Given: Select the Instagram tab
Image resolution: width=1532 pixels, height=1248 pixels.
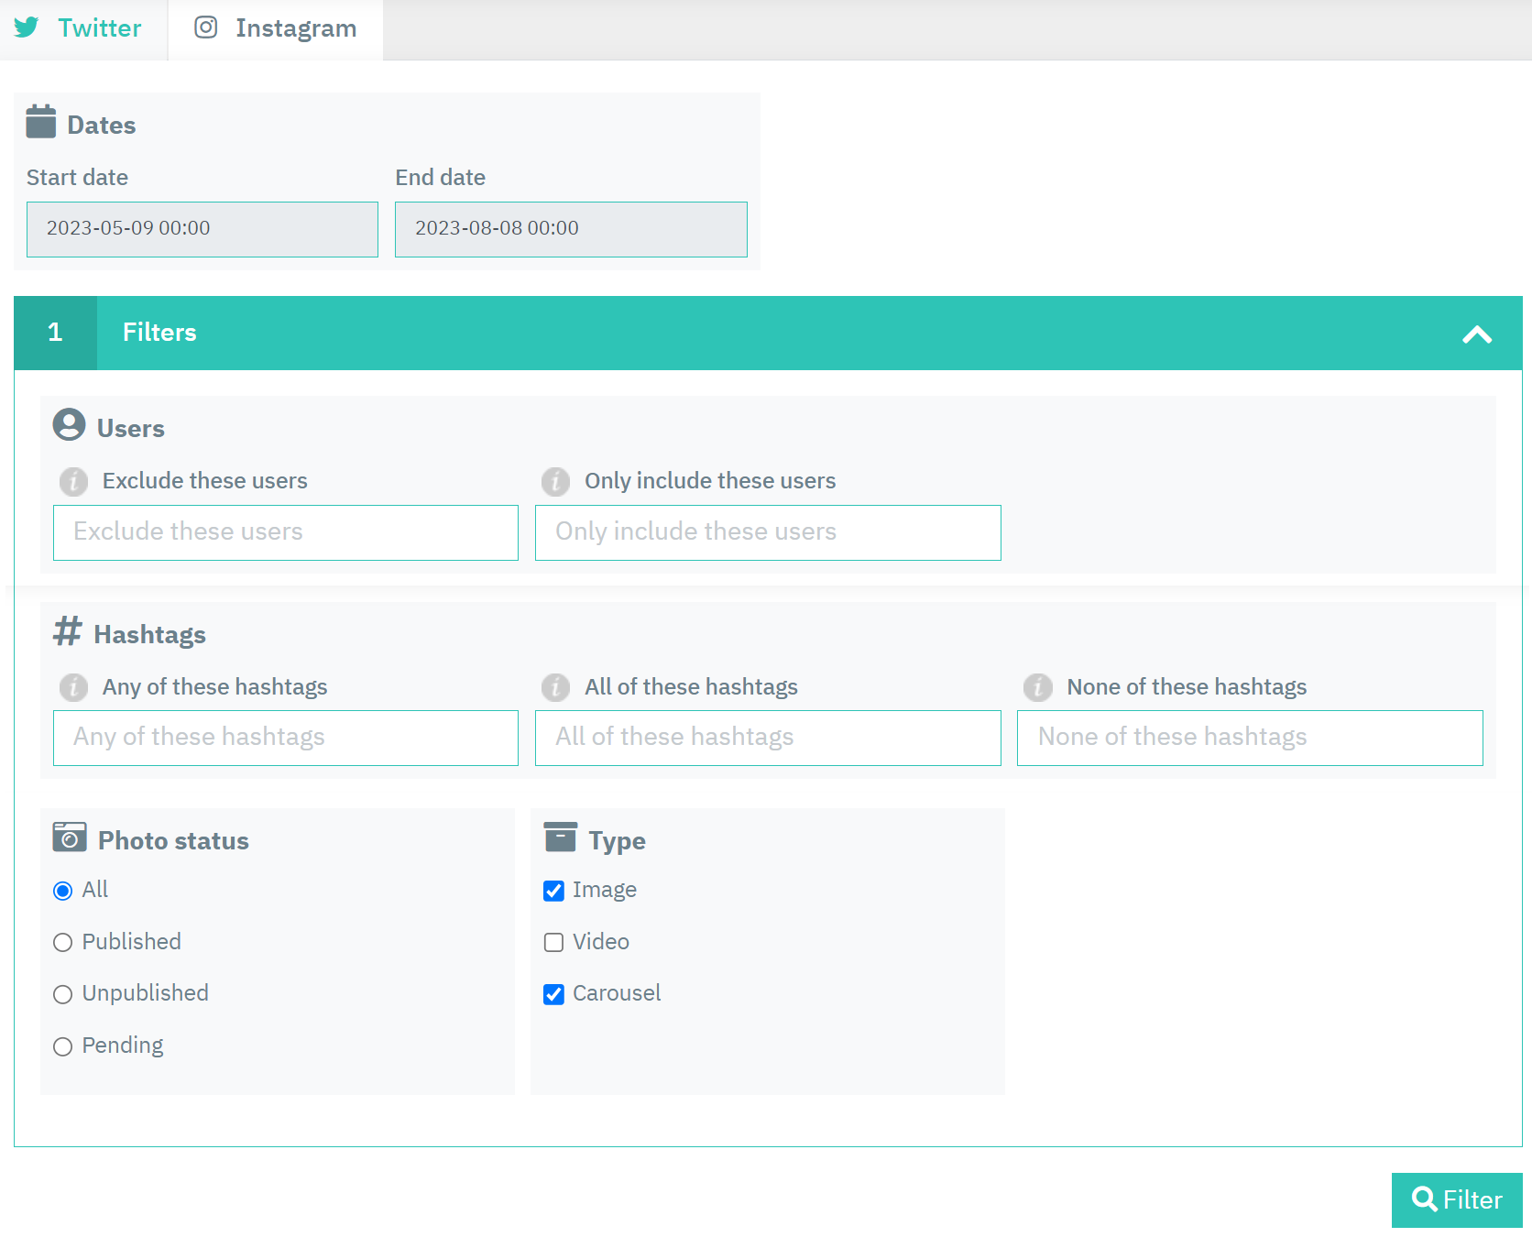Looking at the screenshot, I should (275, 29).
